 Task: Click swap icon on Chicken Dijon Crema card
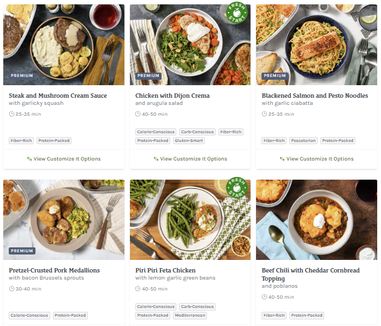pyautogui.click(x=156, y=159)
